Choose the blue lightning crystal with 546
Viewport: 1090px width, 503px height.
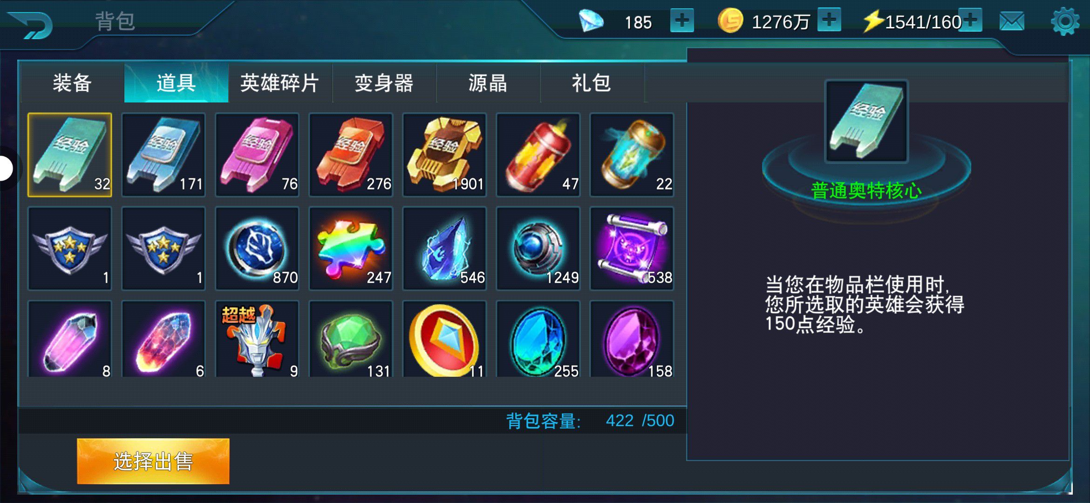click(444, 248)
